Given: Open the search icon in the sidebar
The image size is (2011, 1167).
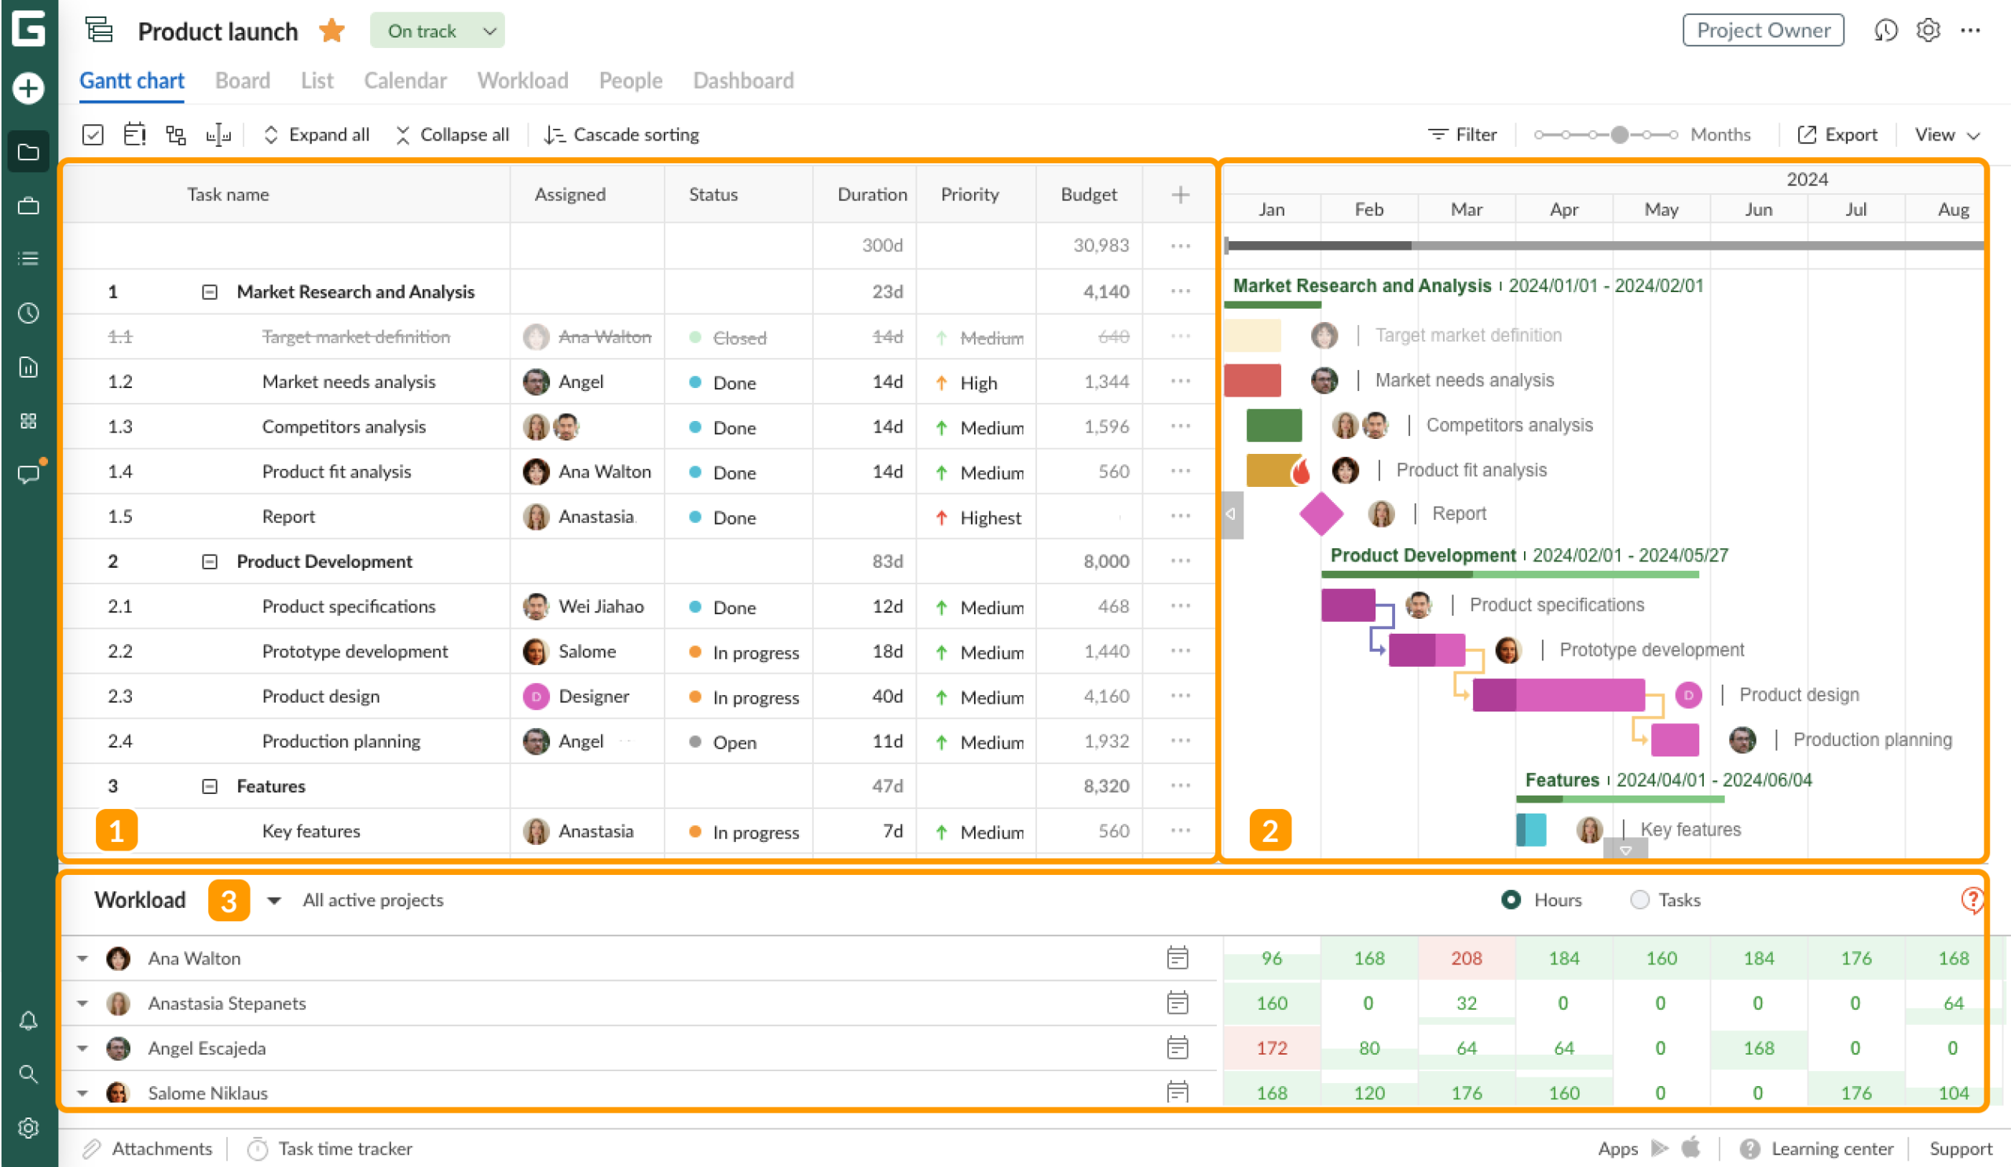Looking at the screenshot, I should coord(28,1074).
